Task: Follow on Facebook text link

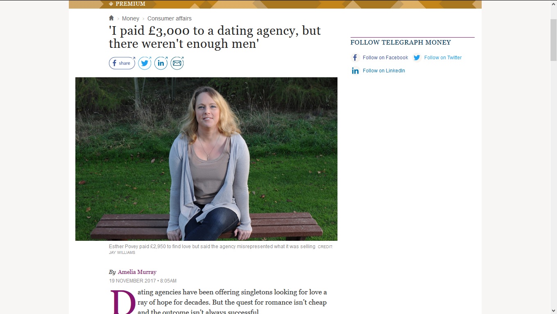Action: click(x=385, y=58)
